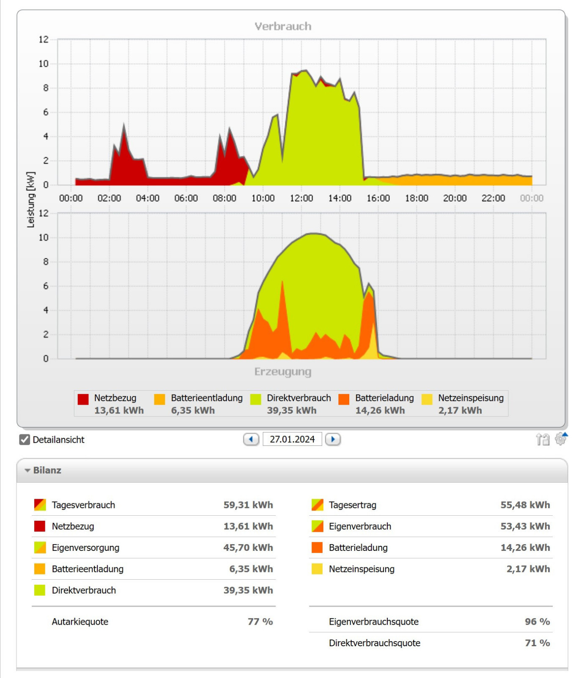Go to previous day with left arrow
Screen dimensions: 577x678
pos(251,439)
